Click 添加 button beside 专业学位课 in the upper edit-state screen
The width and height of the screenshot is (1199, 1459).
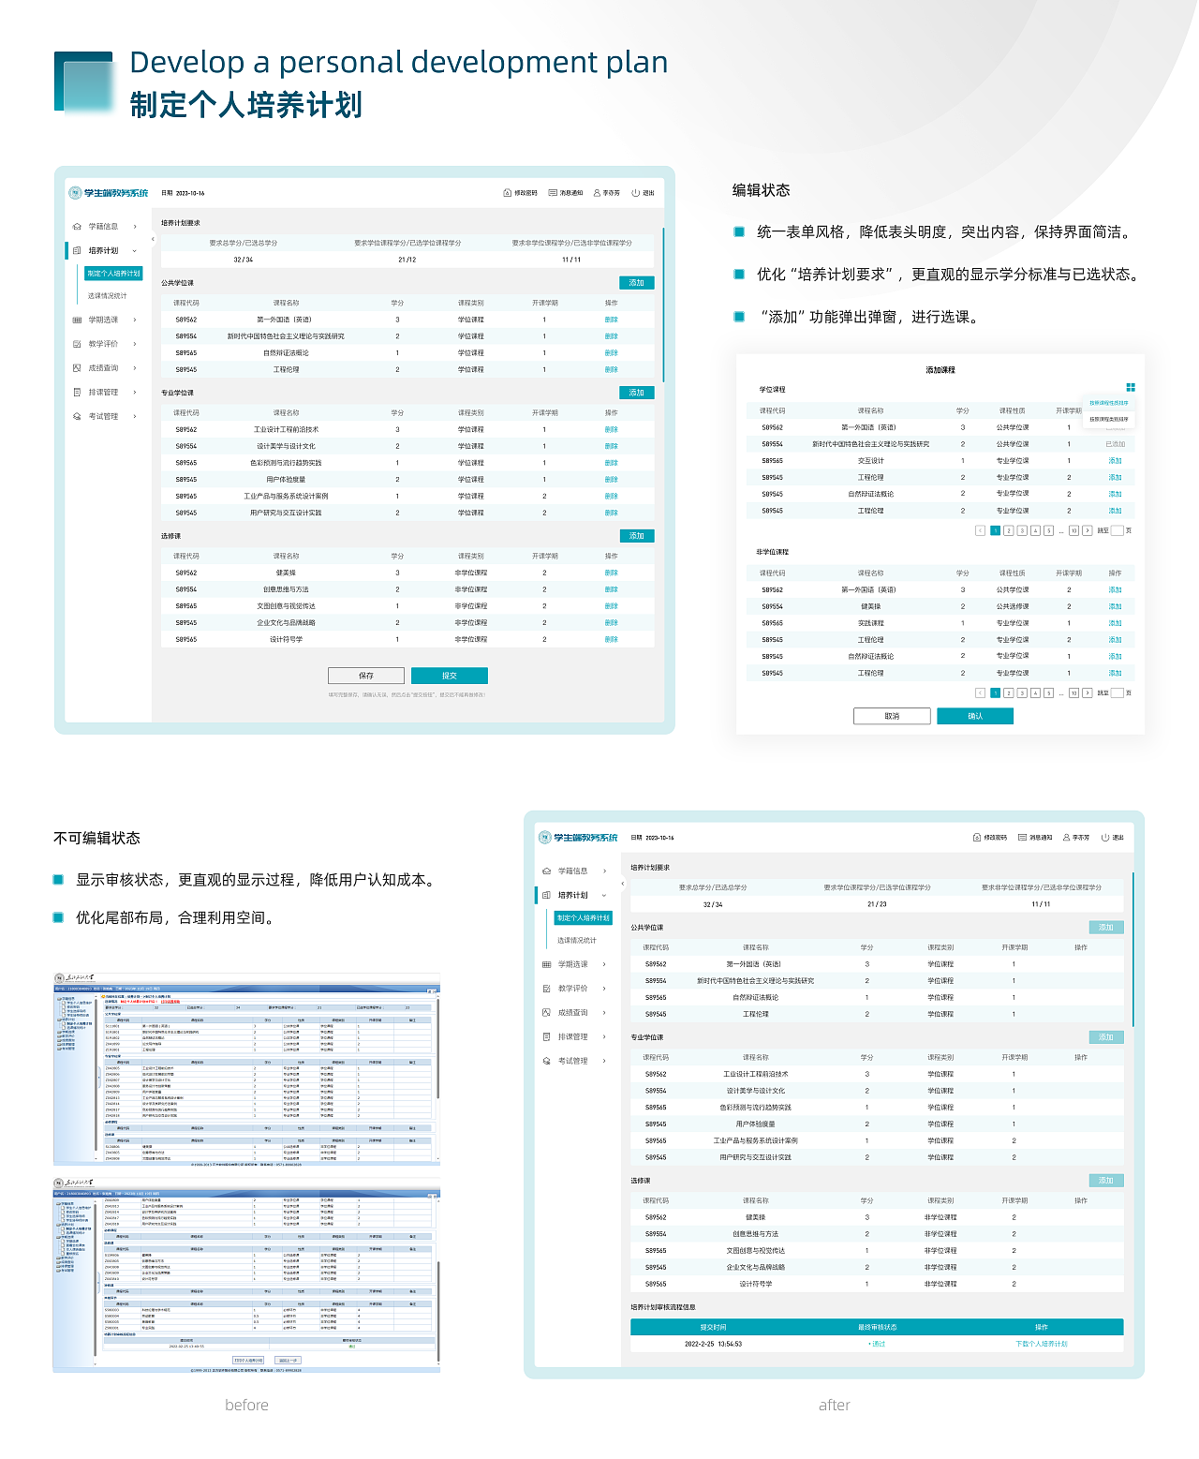click(637, 393)
